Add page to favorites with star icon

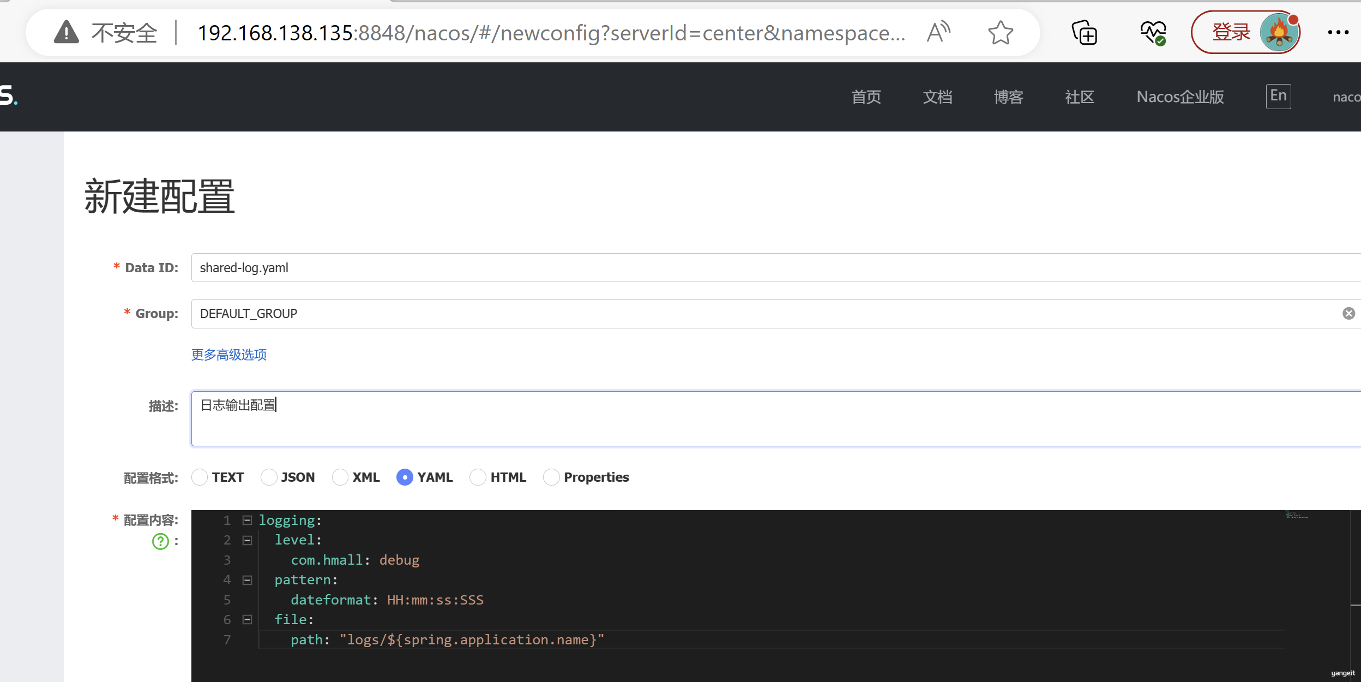[x=1000, y=32]
